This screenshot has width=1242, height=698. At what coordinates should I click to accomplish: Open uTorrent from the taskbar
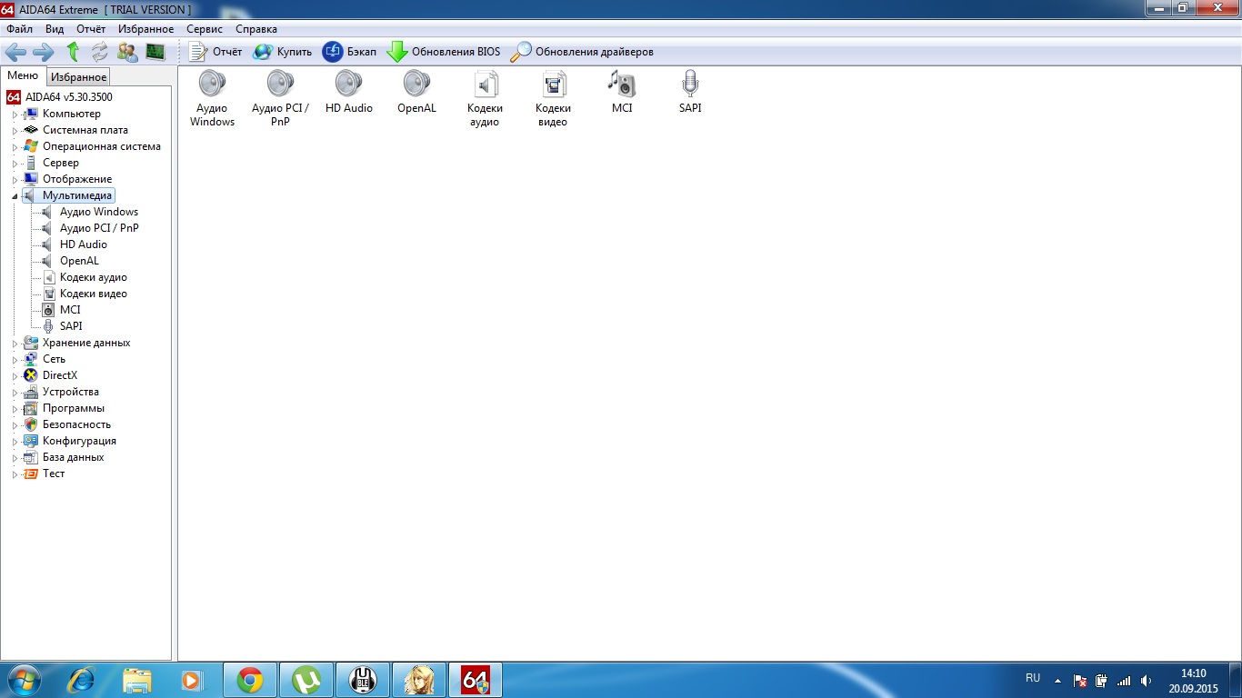pos(306,680)
